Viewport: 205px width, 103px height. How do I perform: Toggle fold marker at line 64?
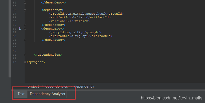click(x=25, y=40)
